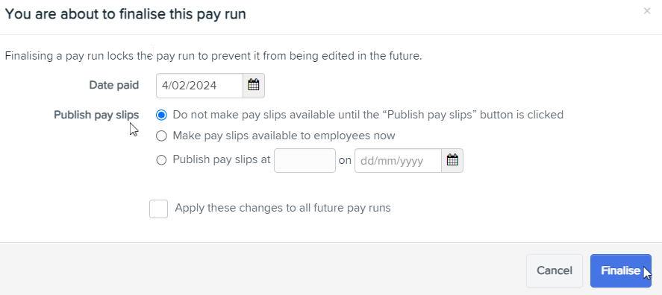This screenshot has width=662, height=295.
Task: Click the "You are about to finalise this pay run" heading
Action: [125, 14]
